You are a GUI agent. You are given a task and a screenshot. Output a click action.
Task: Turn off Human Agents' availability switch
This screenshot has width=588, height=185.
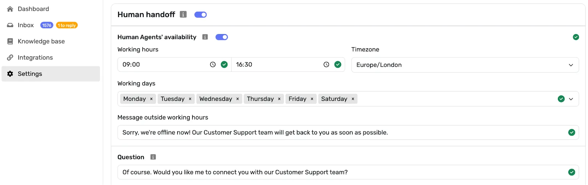point(222,37)
